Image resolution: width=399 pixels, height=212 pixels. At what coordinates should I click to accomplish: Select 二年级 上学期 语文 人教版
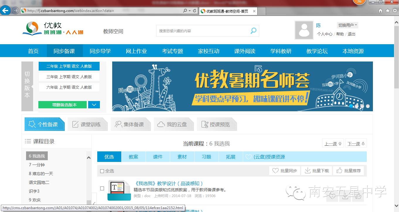69,66
